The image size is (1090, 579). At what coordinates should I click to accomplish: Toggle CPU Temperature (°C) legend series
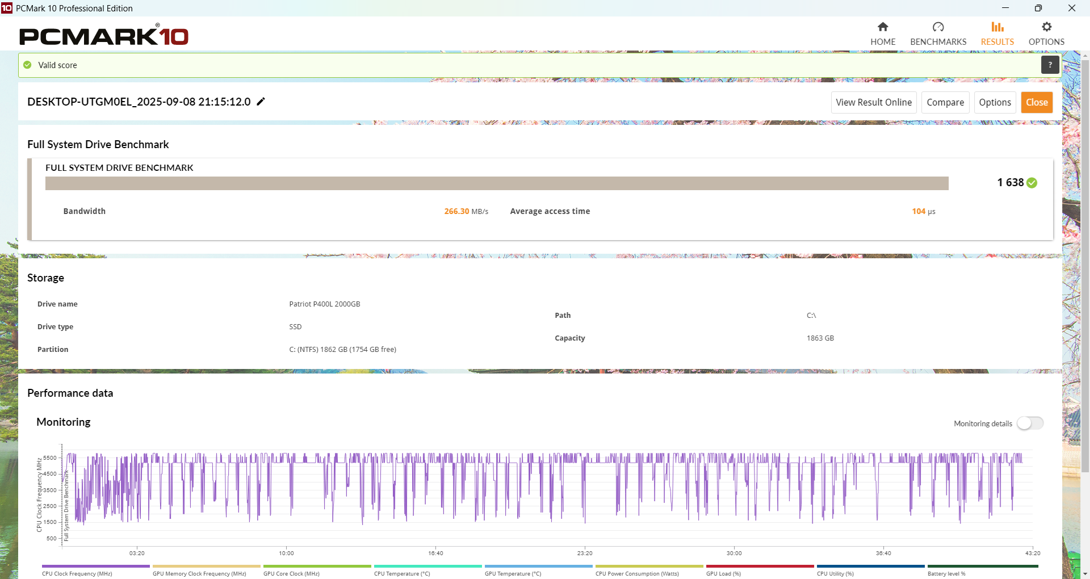pos(427,570)
